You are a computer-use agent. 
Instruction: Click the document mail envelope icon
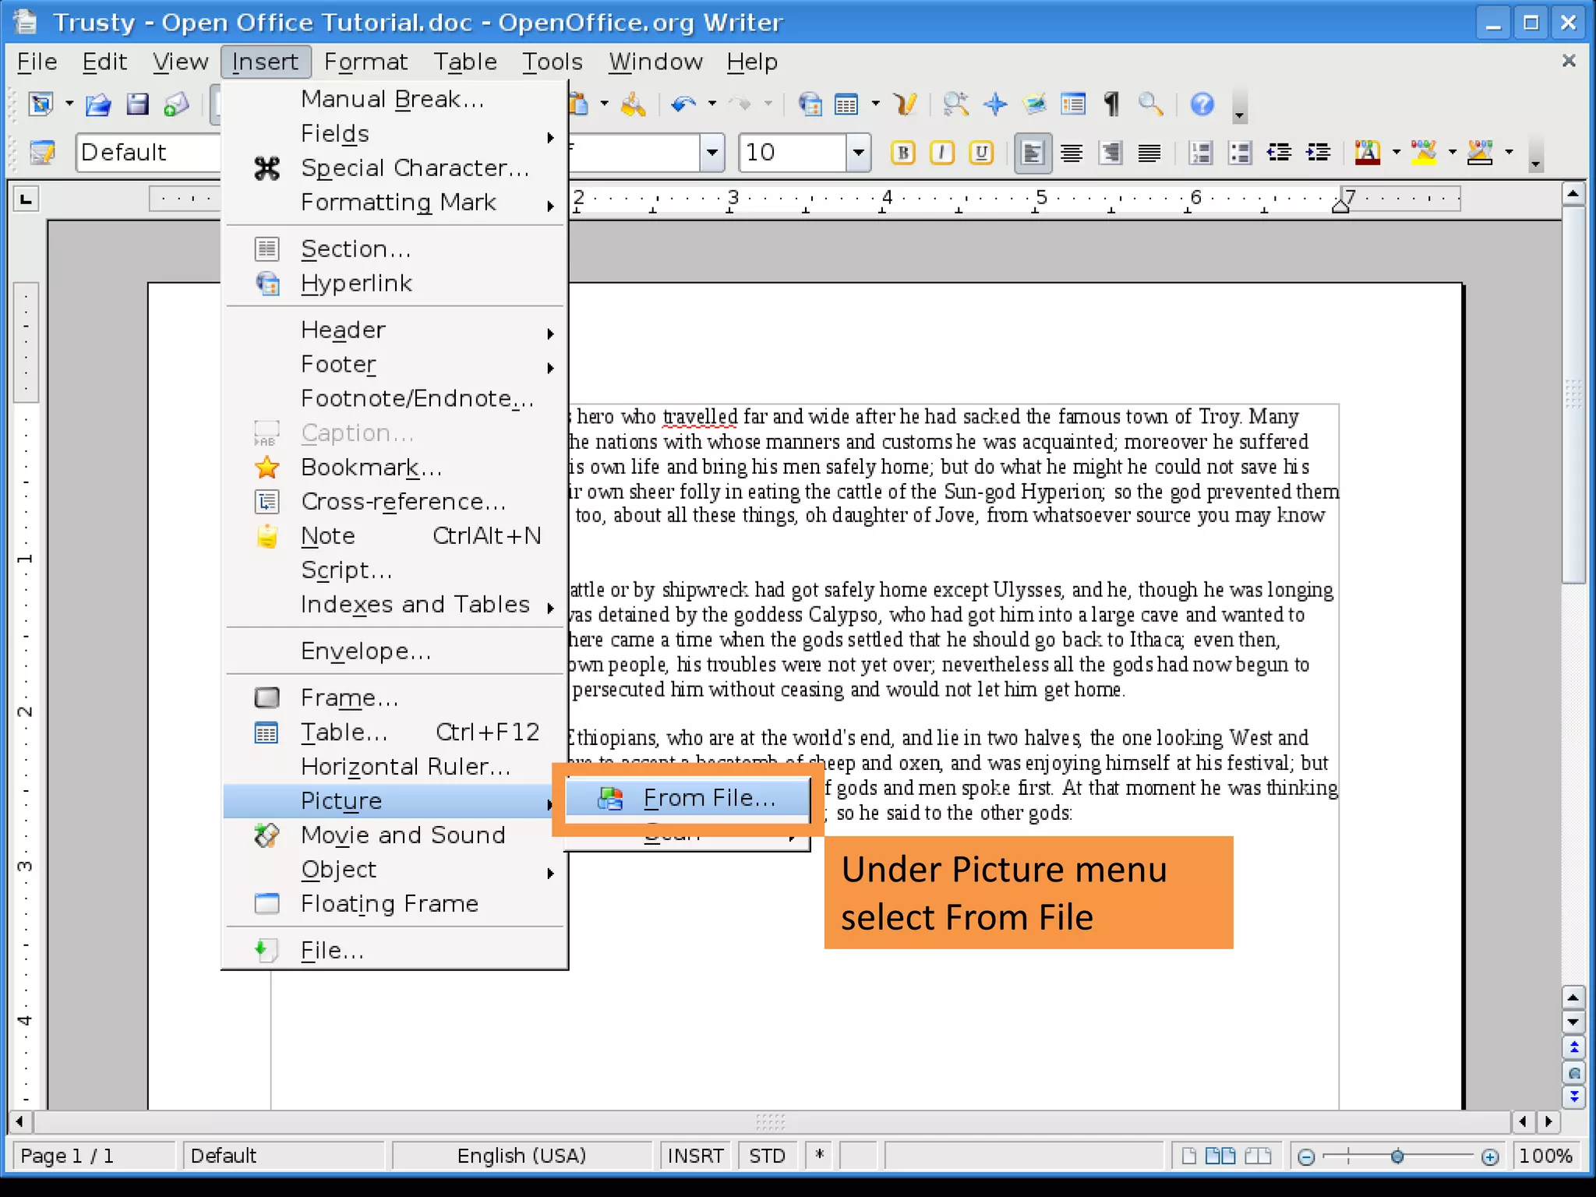(x=176, y=104)
